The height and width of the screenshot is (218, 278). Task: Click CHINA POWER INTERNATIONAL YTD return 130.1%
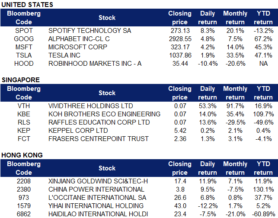[263, 189]
